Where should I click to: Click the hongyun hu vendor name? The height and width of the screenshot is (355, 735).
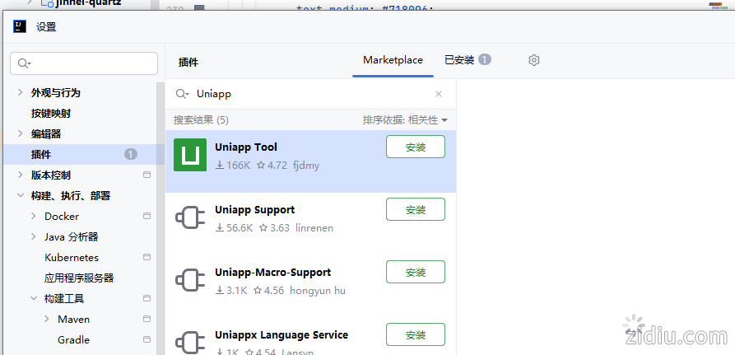[318, 290]
